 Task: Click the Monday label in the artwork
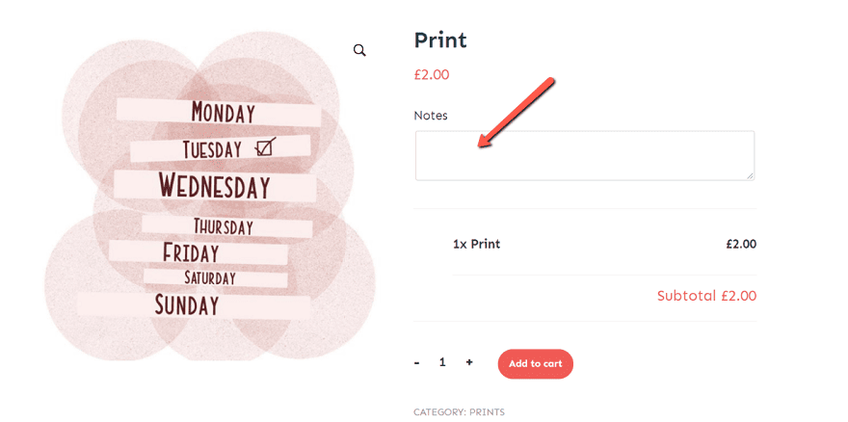click(223, 113)
